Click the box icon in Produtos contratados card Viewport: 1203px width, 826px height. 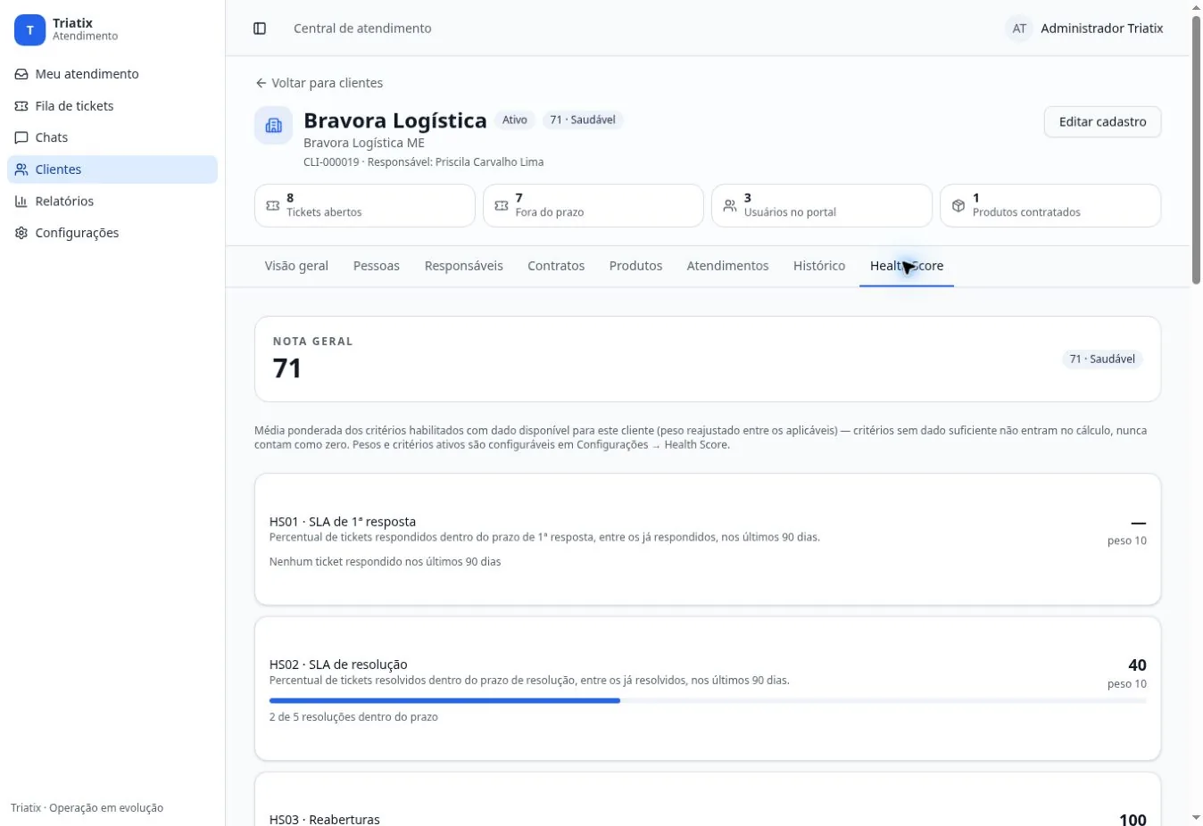(958, 206)
